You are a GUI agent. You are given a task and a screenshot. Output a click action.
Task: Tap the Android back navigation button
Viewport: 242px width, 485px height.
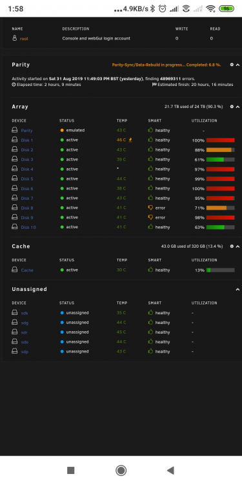click(170, 471)
